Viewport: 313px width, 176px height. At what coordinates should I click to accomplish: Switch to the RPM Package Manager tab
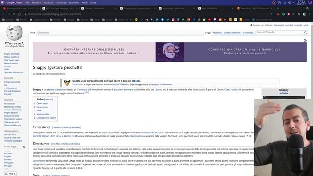click(60, 8)
